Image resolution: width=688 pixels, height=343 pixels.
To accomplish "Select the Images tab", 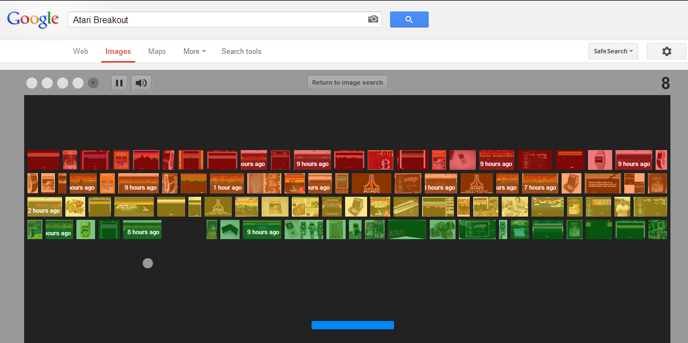I will click(118, 52).
